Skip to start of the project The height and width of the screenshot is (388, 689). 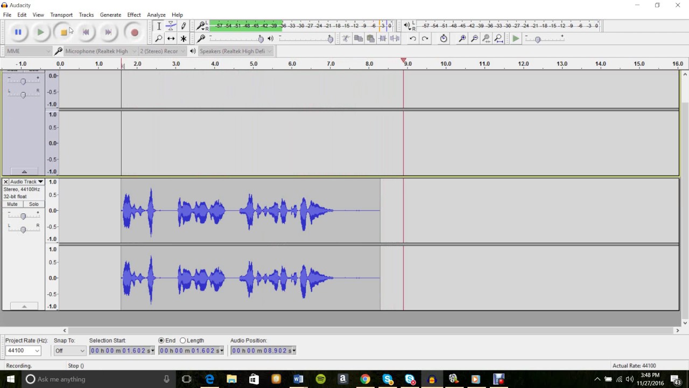coord(86,32)
